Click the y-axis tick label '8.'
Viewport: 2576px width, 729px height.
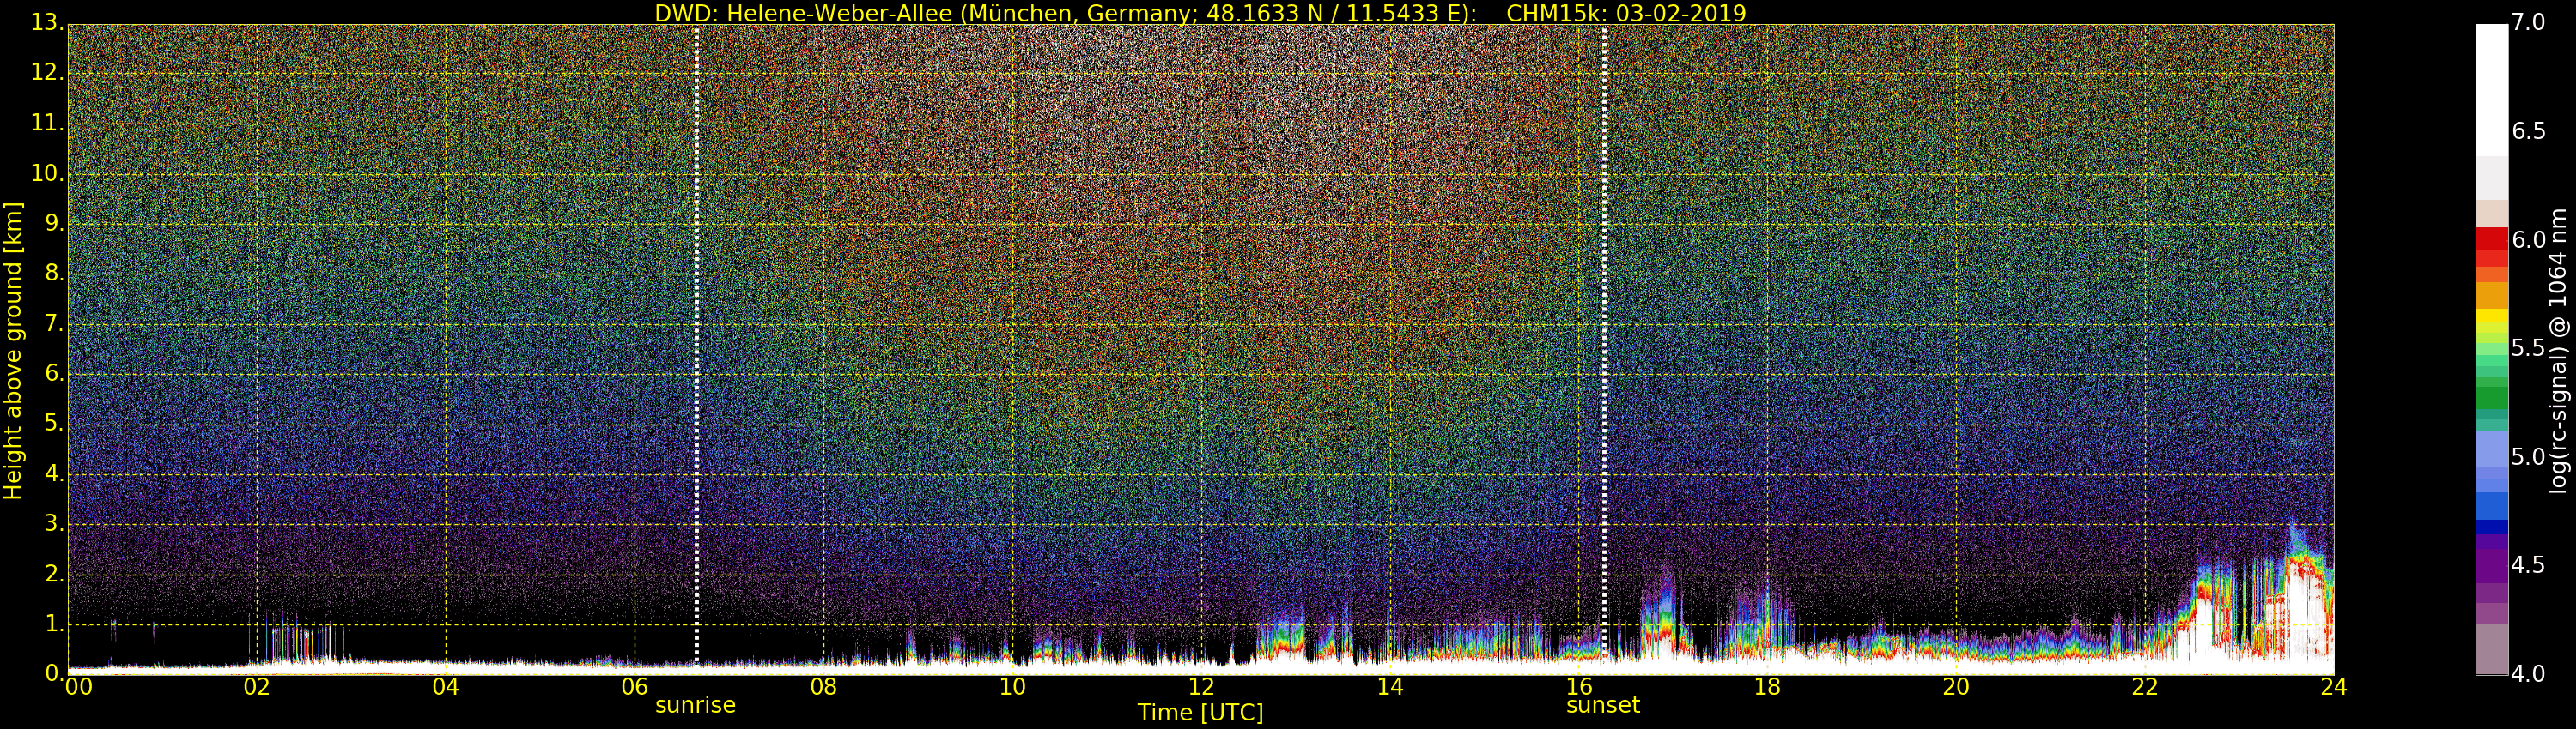(54, 273)
